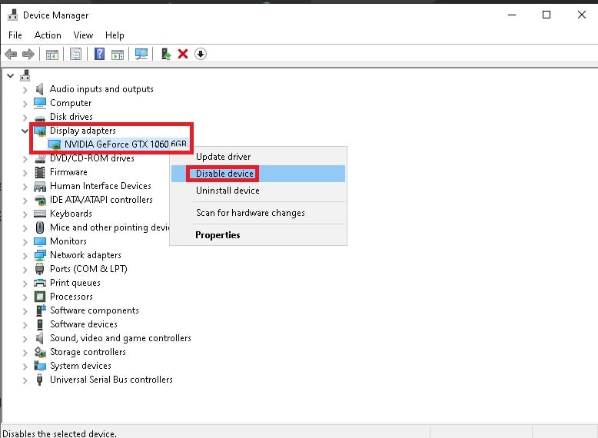Image resolution: width=598 pixels, height=438 pixels.
Task: Select the Software devices label
Action: [x=84, y=324]
